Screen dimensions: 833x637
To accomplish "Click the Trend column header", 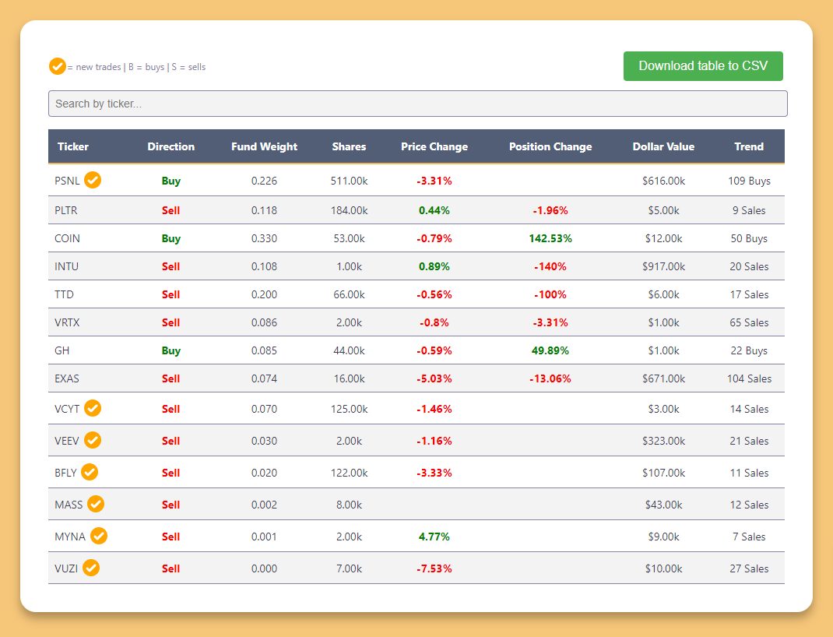I will click(x=749, y=146).
